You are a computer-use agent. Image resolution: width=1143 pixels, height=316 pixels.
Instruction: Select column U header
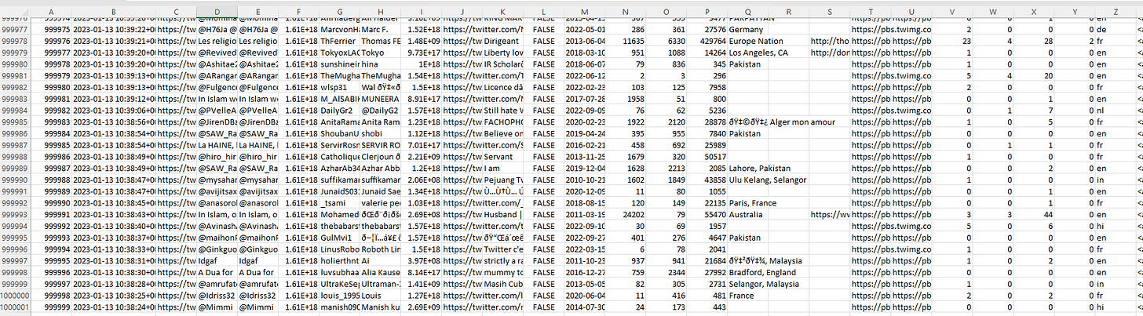coord(912,11)
